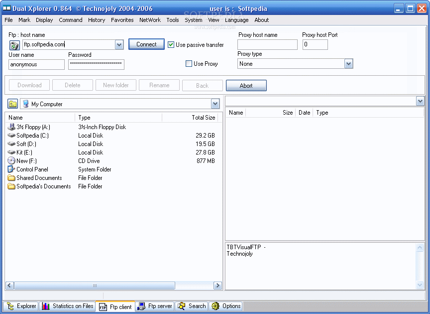The width and height of the screenshot is (430, 314).
Task: Select the Softpedia (C:) drive icon
Action: [x=11, y=136]
